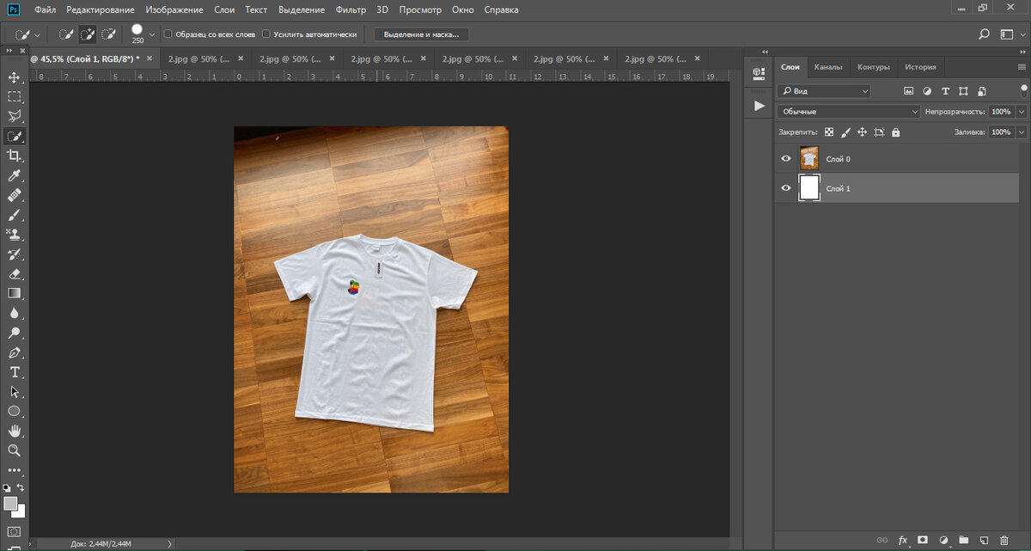Select the Move tool
The width and height of the screenshot is (1031, 551).
coord(15,77)
